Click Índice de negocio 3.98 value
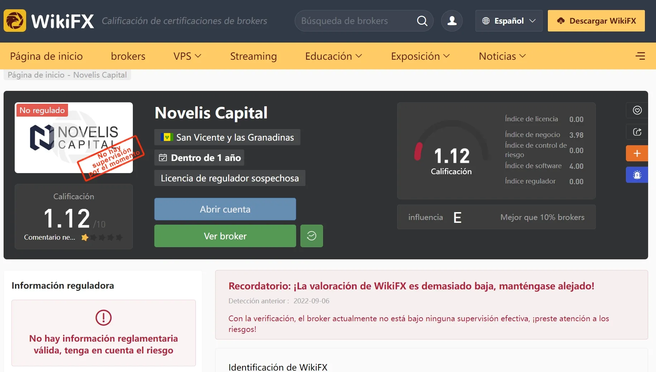 click(x=576, y=135)
